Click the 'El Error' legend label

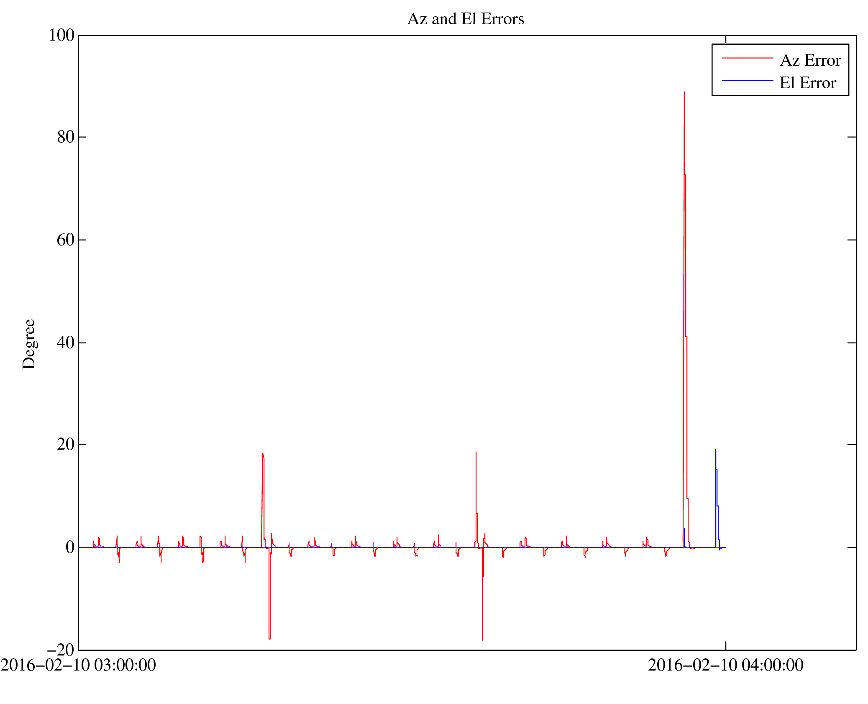(x=807, y=83)
